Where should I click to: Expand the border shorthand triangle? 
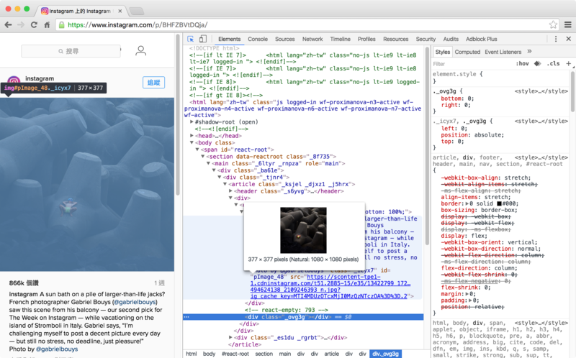467,203
